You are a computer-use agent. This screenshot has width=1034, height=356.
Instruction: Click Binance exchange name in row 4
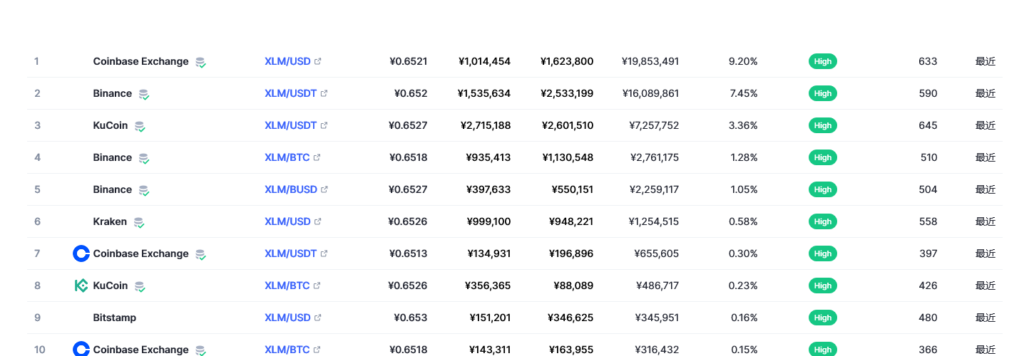113,157
